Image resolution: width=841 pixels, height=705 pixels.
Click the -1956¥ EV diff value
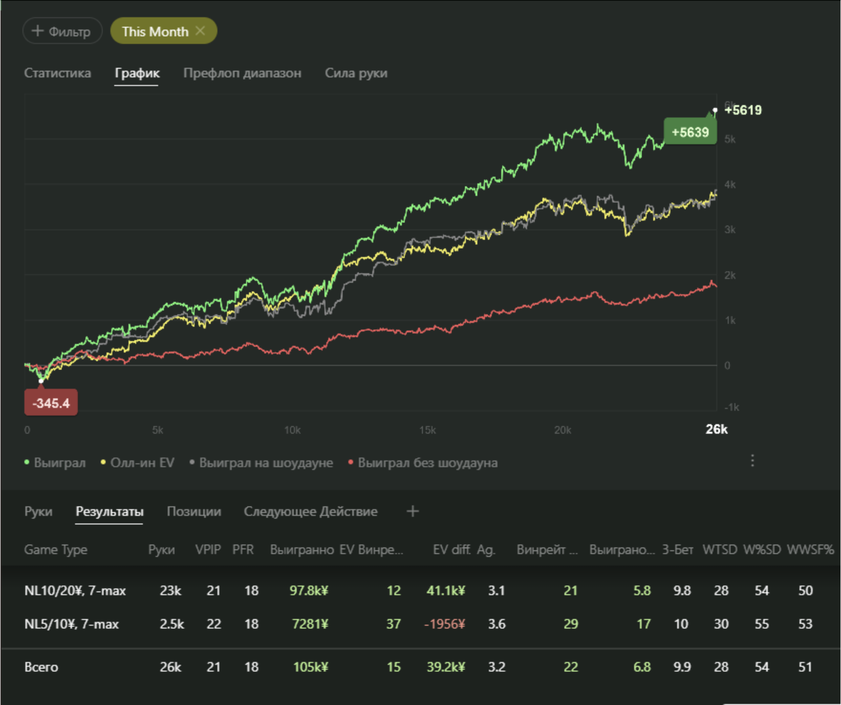444,624
